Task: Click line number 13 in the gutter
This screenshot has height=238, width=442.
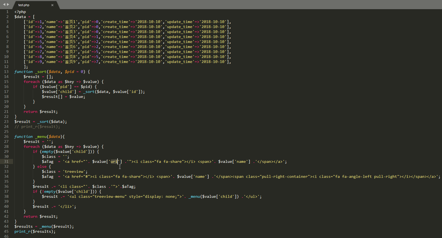Action: click(x=6, y=72)
